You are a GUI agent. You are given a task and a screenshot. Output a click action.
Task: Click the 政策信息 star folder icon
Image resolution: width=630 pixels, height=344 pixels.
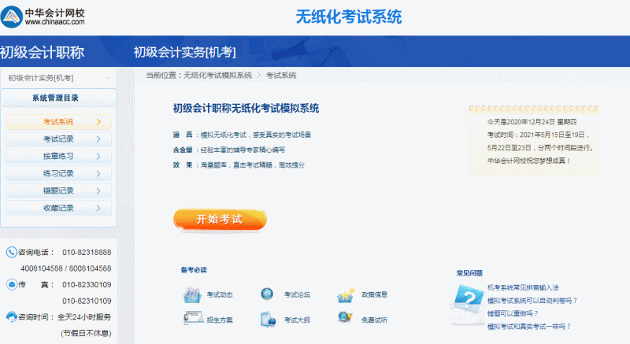[x=346, y=295]
